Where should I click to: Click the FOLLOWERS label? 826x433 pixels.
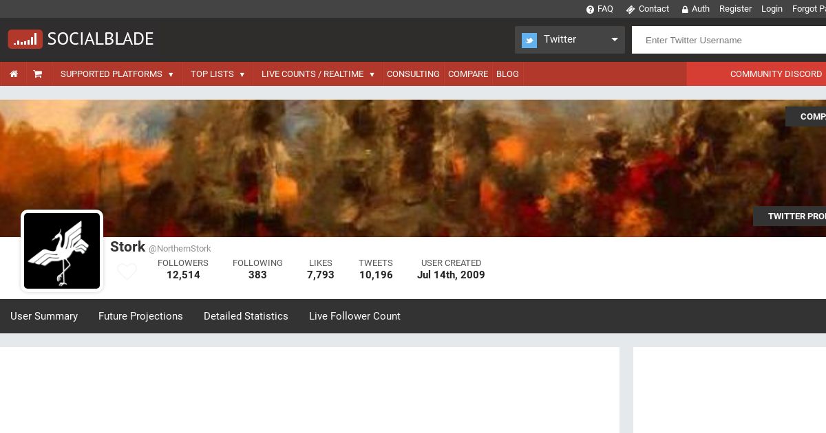point(183,263)
